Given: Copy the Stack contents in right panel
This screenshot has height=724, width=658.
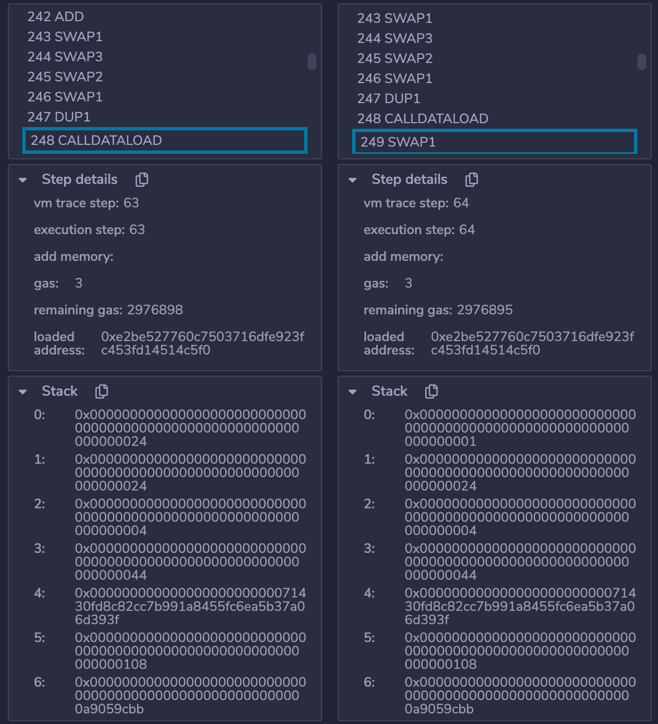Looking at the screenshot, I should click(x=431, y=391).
